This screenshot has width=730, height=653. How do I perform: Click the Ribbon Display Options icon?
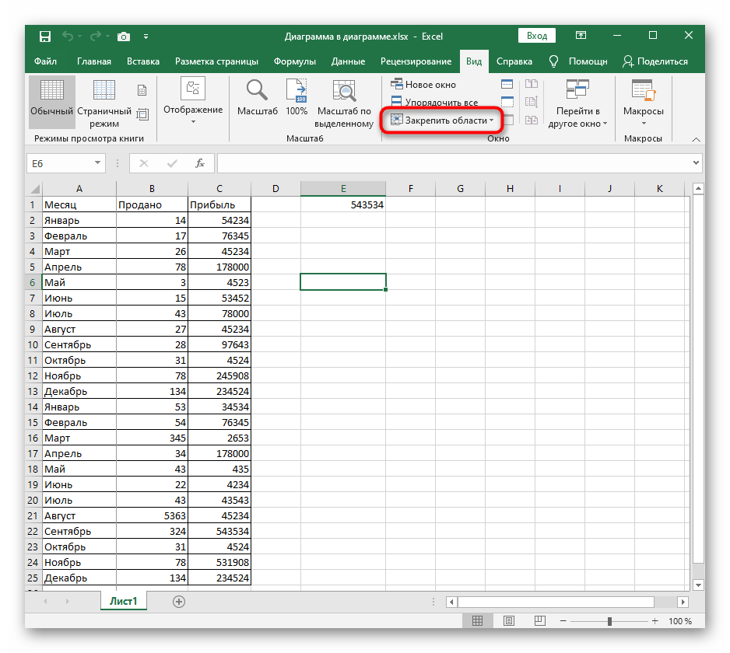coord(581,35)
